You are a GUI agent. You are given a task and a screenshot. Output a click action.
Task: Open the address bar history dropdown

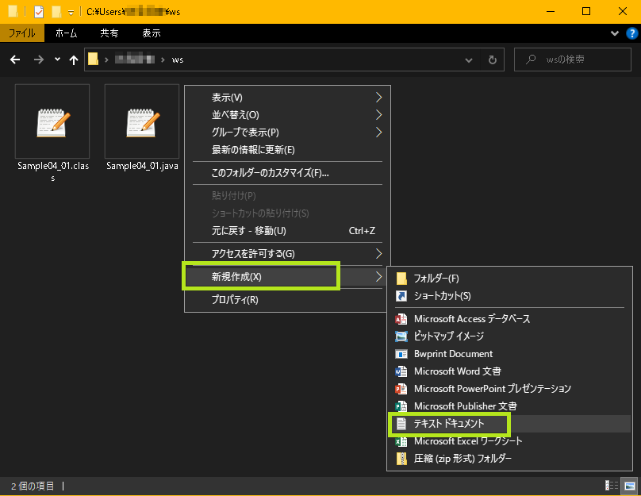click(x=470, y=60)
